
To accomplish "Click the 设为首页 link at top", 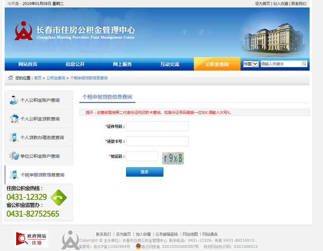I will [262, 4].
